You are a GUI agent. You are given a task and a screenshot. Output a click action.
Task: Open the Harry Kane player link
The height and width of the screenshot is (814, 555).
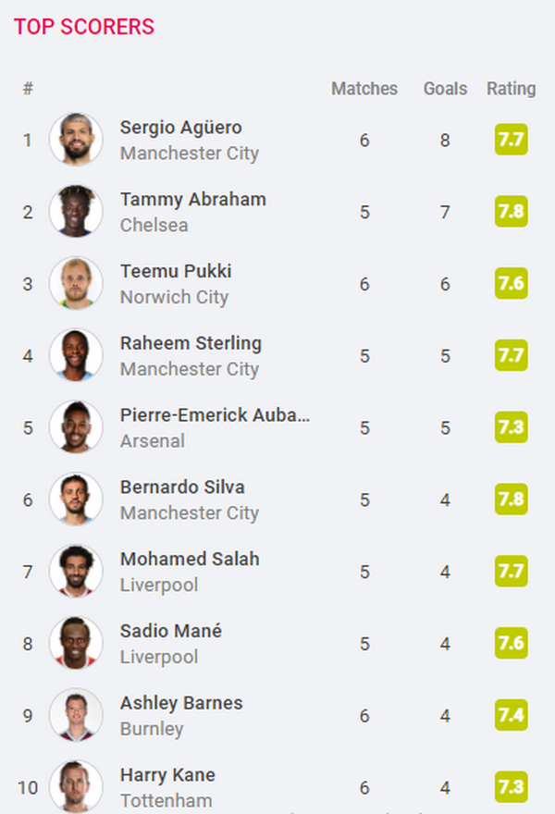pos(167,775)
